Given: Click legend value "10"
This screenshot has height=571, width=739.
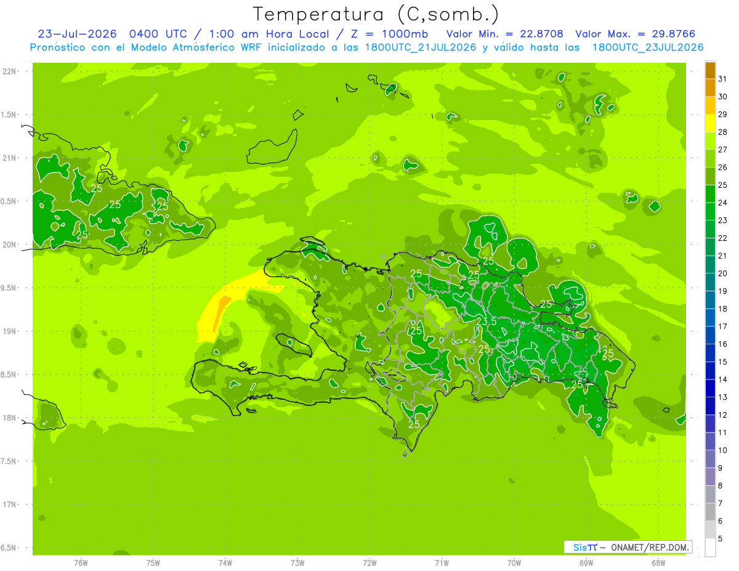Looking at the screenshot, I should pyautogui.click(x=723, y=450).
